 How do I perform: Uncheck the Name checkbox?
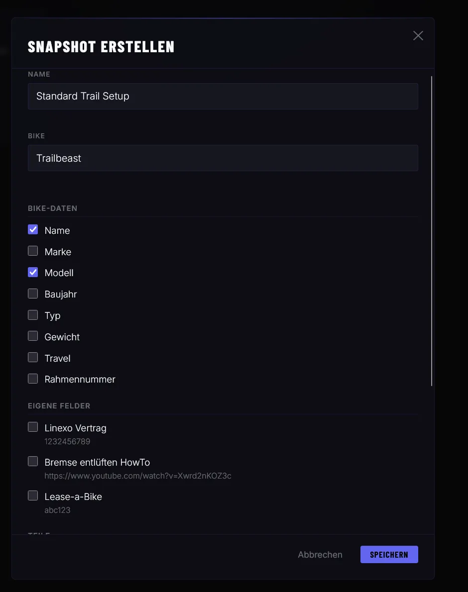(x=33, y=230)
